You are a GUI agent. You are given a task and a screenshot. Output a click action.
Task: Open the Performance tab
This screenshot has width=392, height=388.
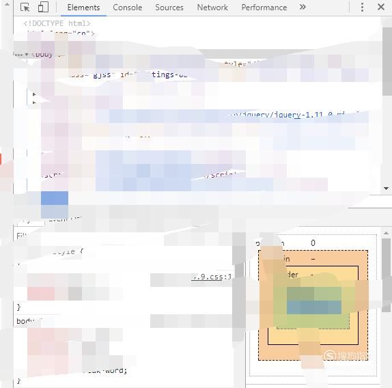[x=264, y=8]
